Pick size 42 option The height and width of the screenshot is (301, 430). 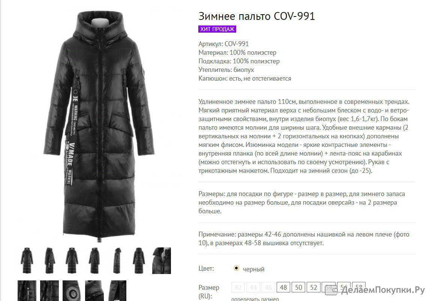(x=238, y=287)
